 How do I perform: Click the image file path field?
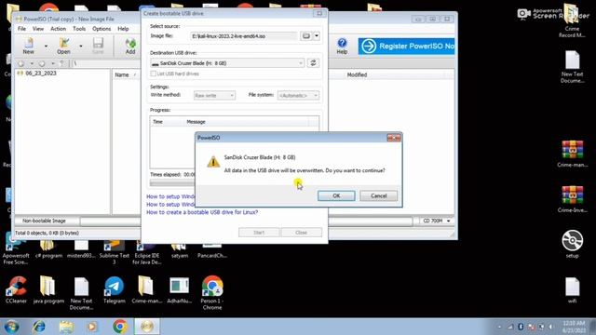click(x=243, y=36)
